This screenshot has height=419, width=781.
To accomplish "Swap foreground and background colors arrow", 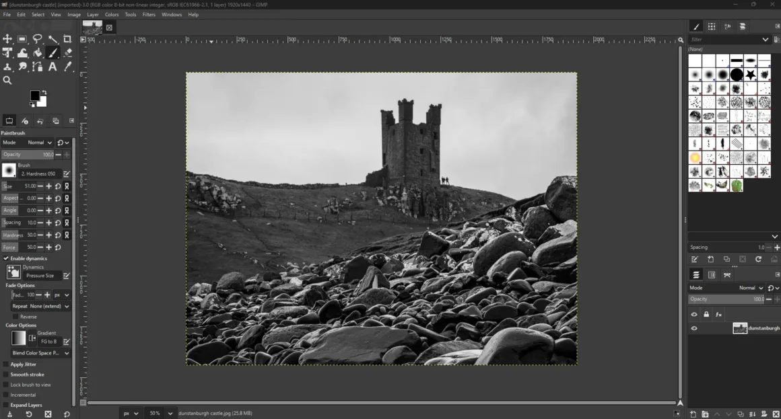I will [44, 92].
